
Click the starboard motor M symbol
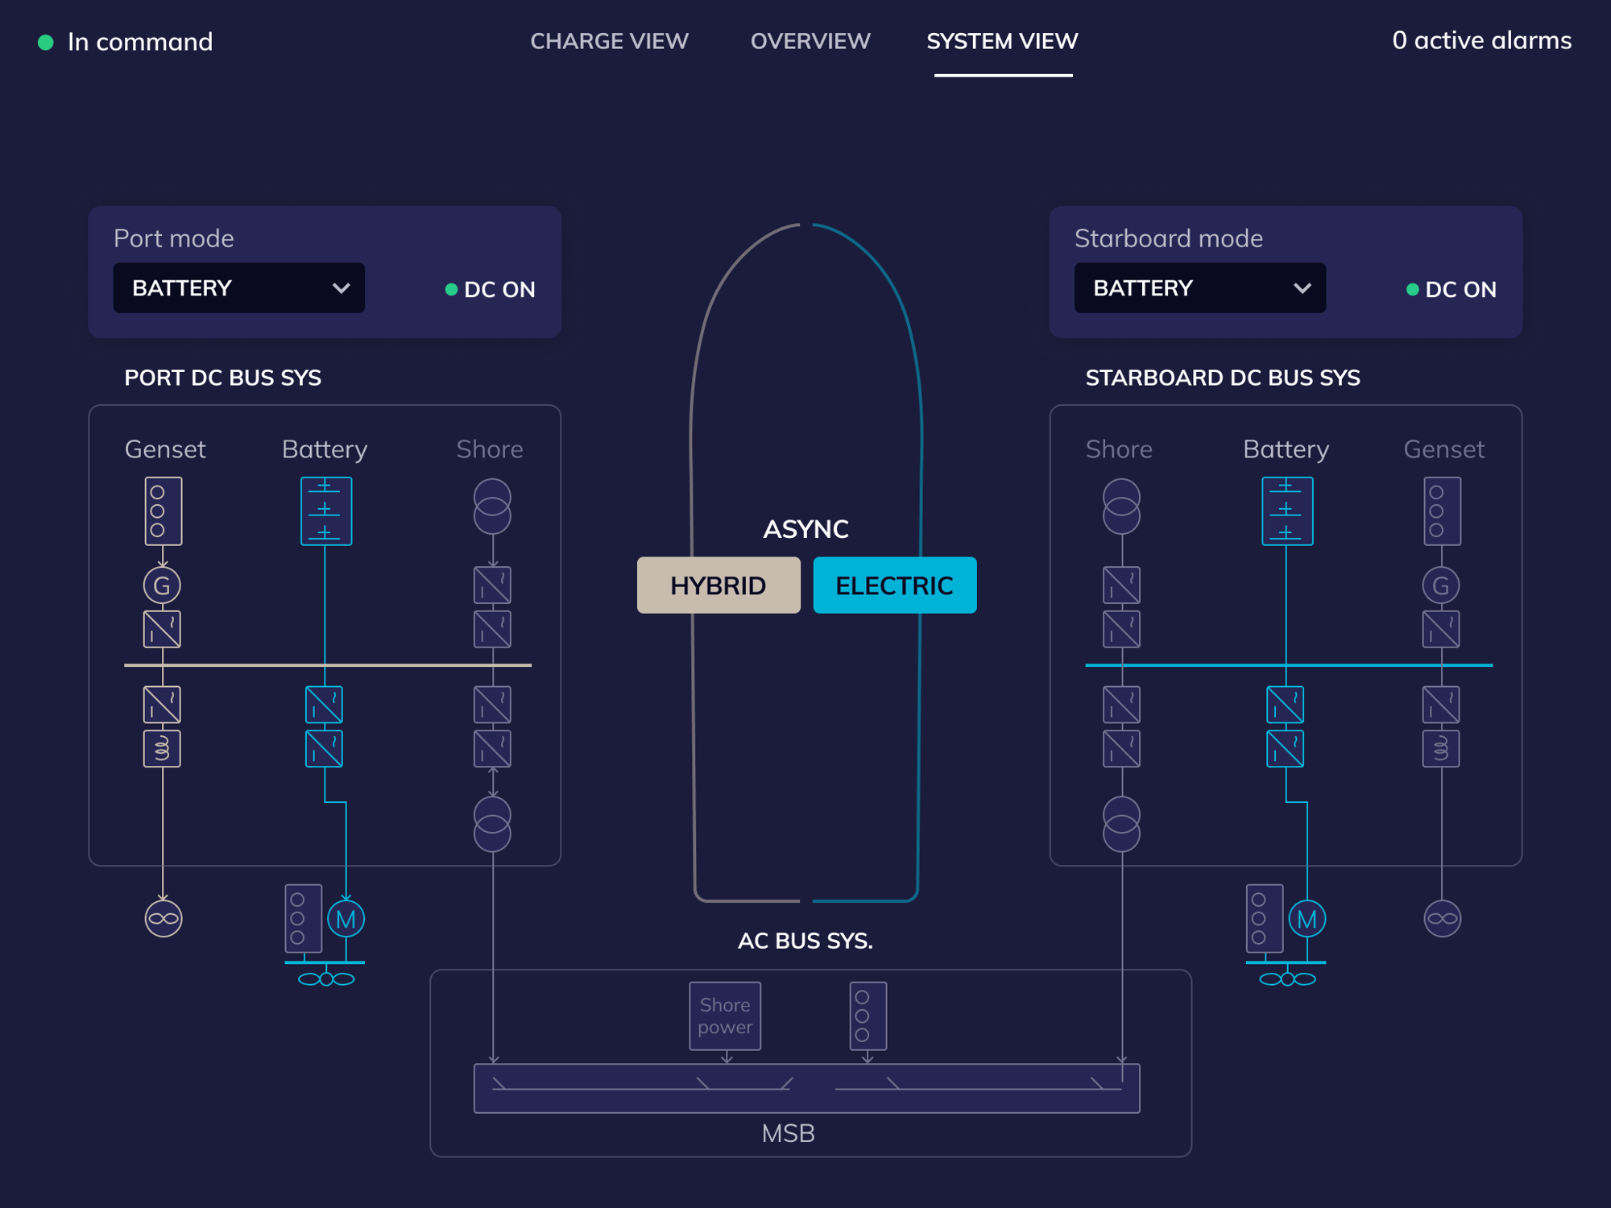(x=1307, y=919)
